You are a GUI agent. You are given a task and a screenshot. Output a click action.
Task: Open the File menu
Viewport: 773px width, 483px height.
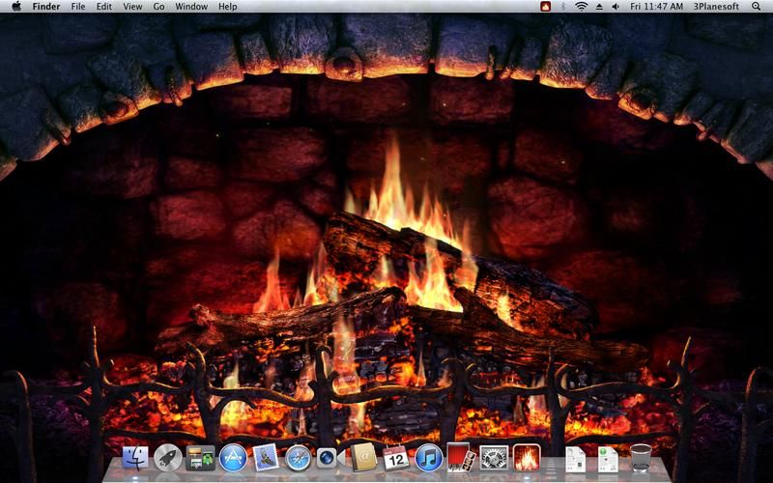[x=78, y=7]
